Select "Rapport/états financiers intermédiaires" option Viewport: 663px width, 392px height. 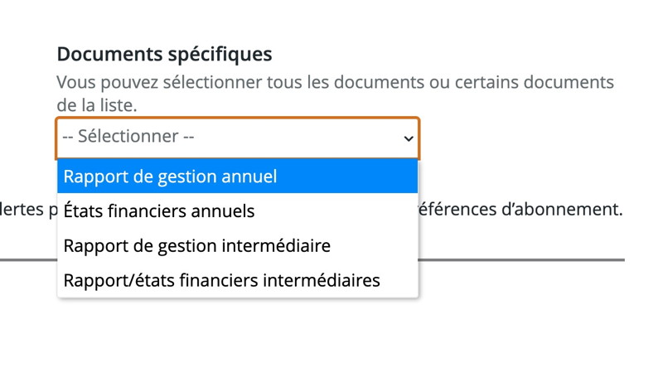pos(221,280)
